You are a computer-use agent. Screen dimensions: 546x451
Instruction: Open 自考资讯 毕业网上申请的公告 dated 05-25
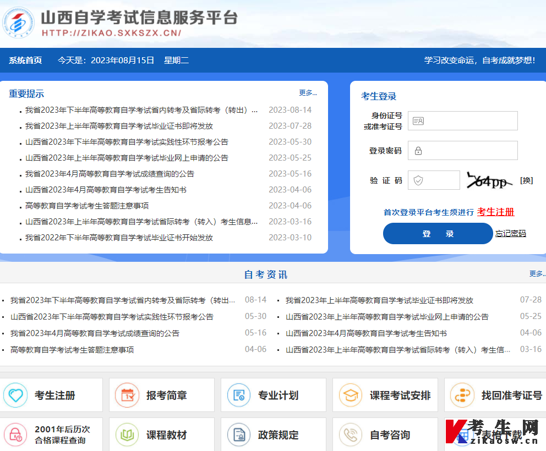pos(387,317)
